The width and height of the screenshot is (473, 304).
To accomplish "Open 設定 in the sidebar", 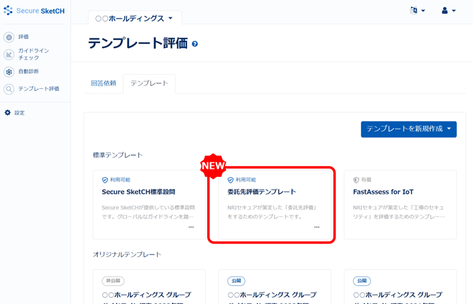I will point(20,113).
